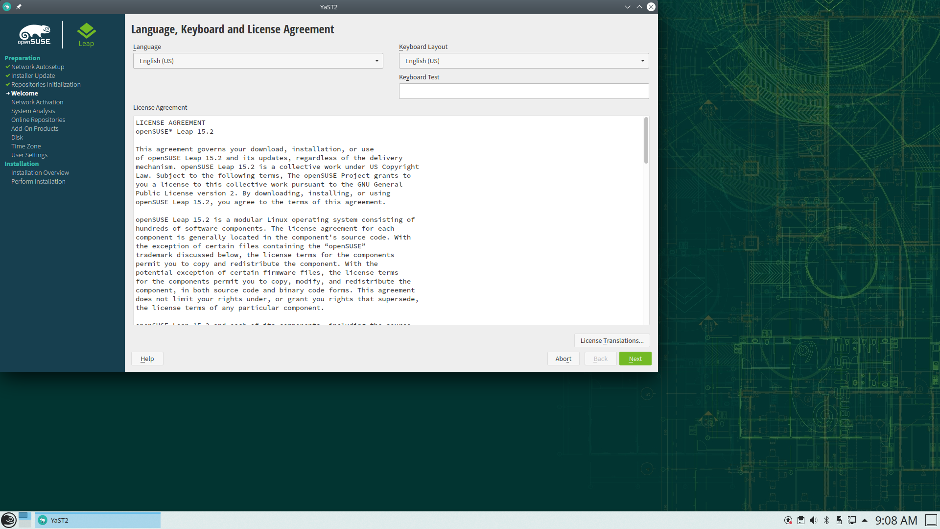Open Klipper clipboard tool in system tray

pos(801,520)
